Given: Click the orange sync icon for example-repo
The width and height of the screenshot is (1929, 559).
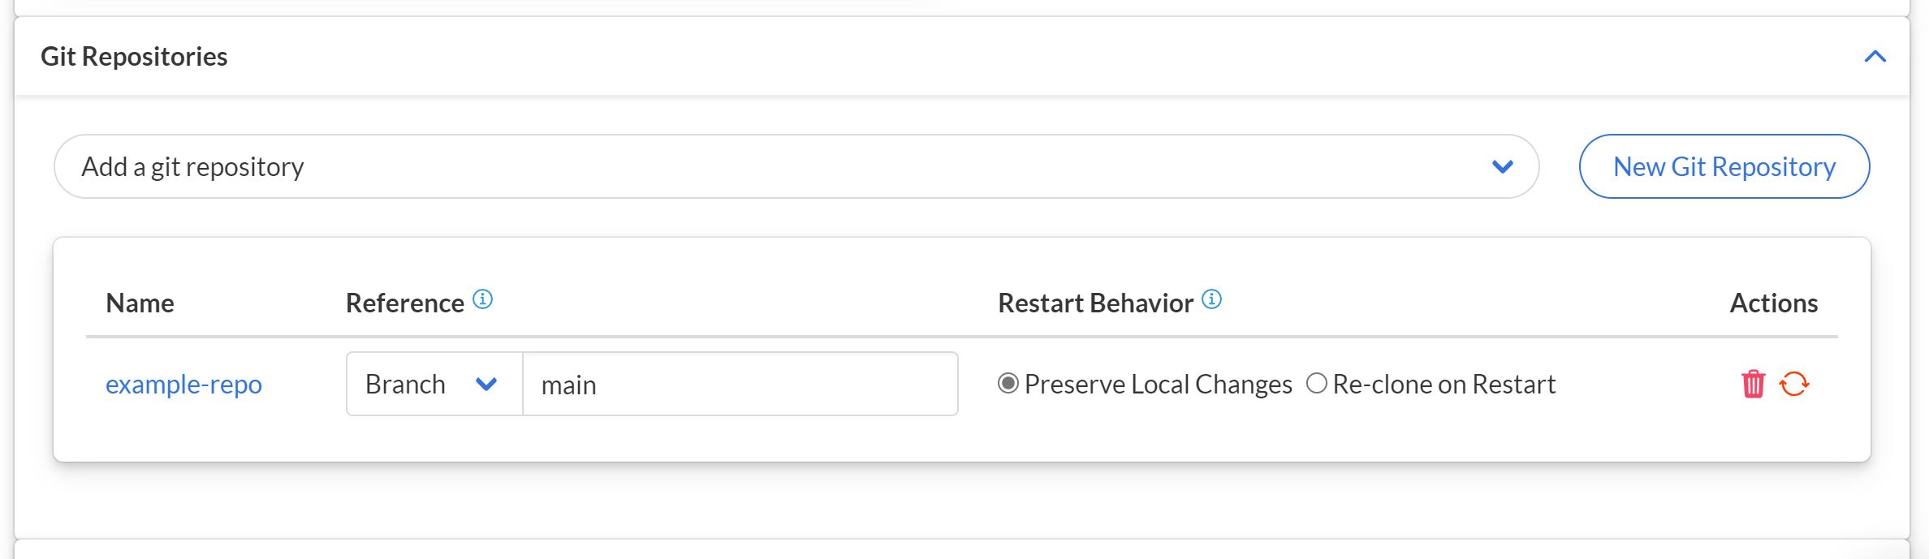Looking at the screenshot, I should (1793, 384).
